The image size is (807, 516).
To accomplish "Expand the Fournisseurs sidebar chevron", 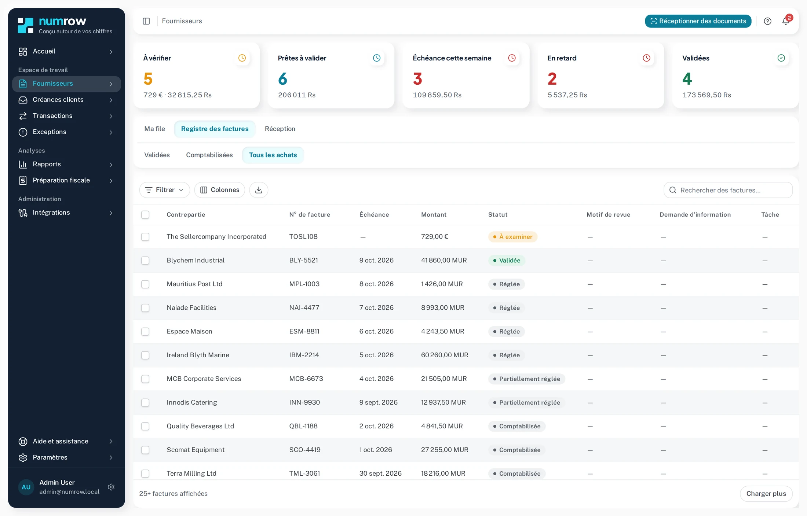I will [x=111, y=84].
